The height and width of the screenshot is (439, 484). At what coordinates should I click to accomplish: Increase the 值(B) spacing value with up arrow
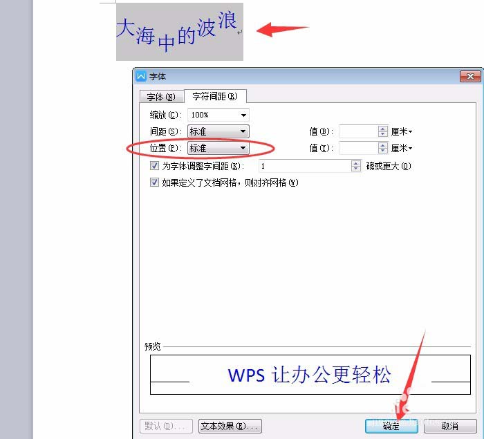[383, 129]
